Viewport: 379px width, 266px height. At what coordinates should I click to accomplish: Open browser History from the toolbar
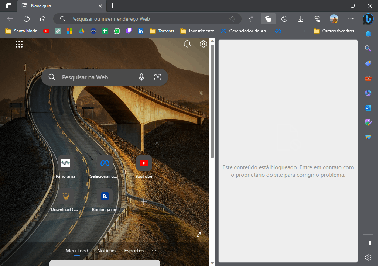coord(284,19)
